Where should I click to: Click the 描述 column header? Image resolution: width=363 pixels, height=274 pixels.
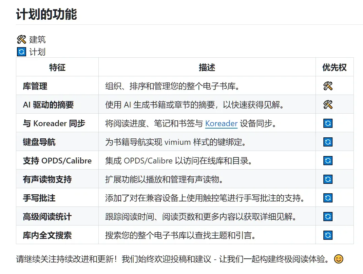coord(207,67)
